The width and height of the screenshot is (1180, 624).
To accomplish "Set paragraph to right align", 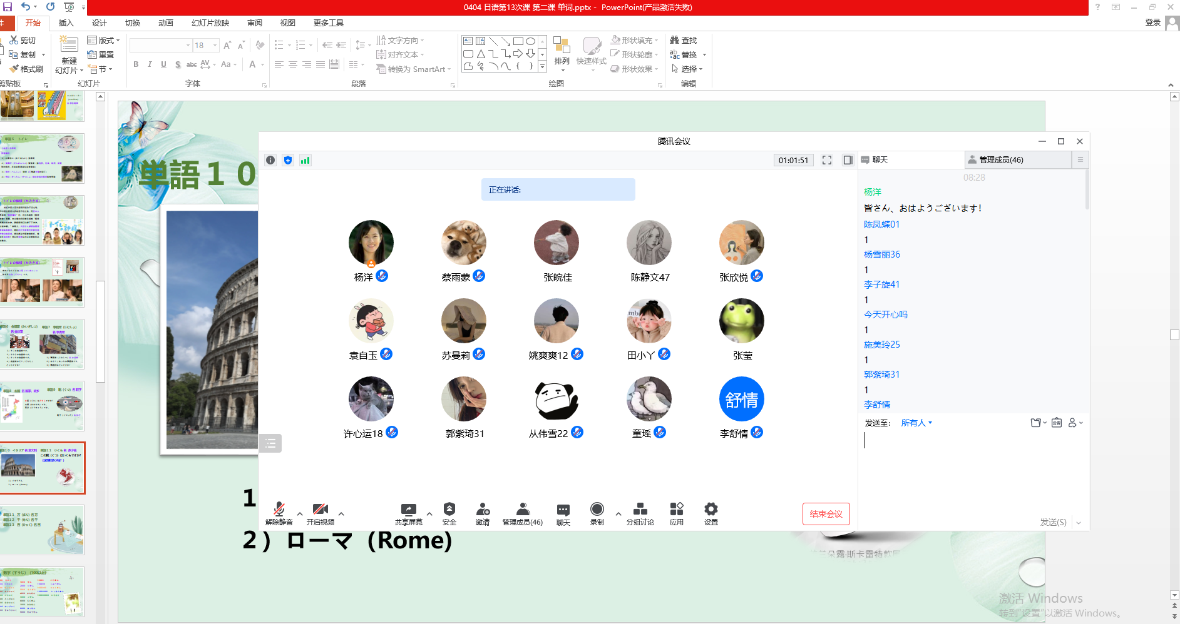I will [x=307, y=64].
